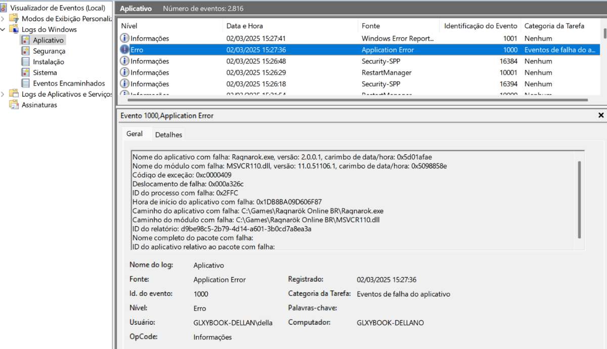607x349 pixels.
Task: Click the Assinaturas icon in tree
Action: [x=14, y=105]
